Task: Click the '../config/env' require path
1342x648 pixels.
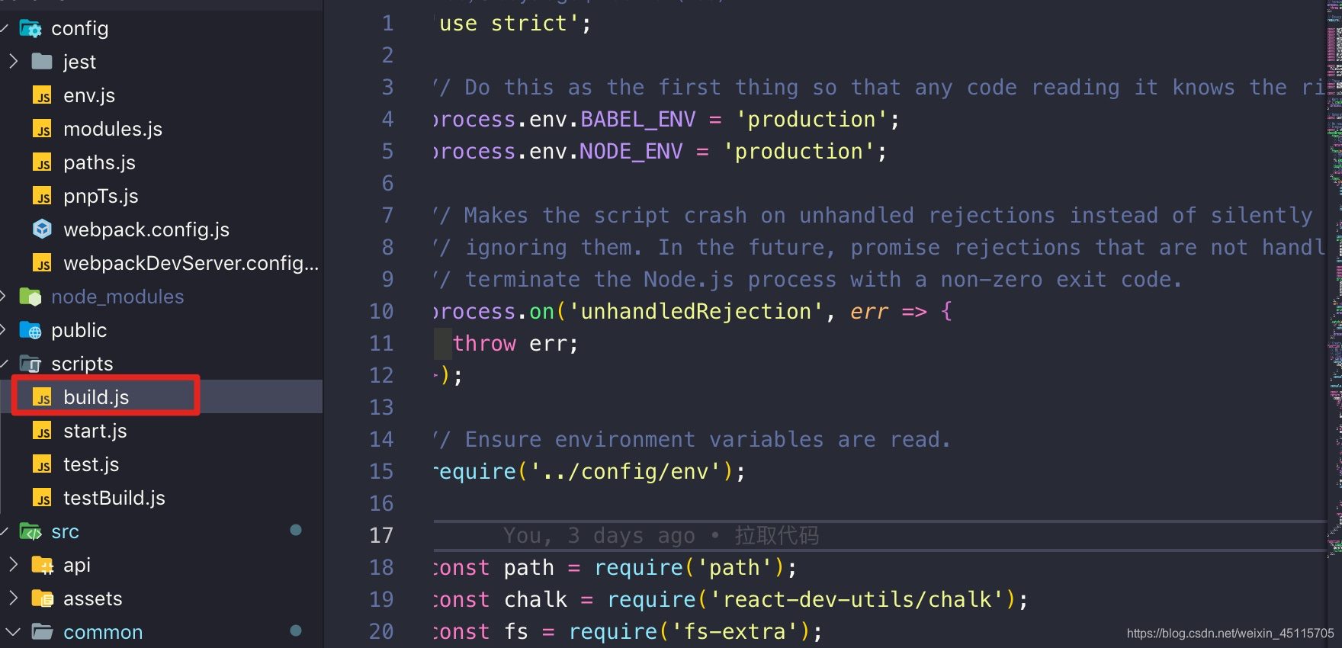Action: coord(625,471)
